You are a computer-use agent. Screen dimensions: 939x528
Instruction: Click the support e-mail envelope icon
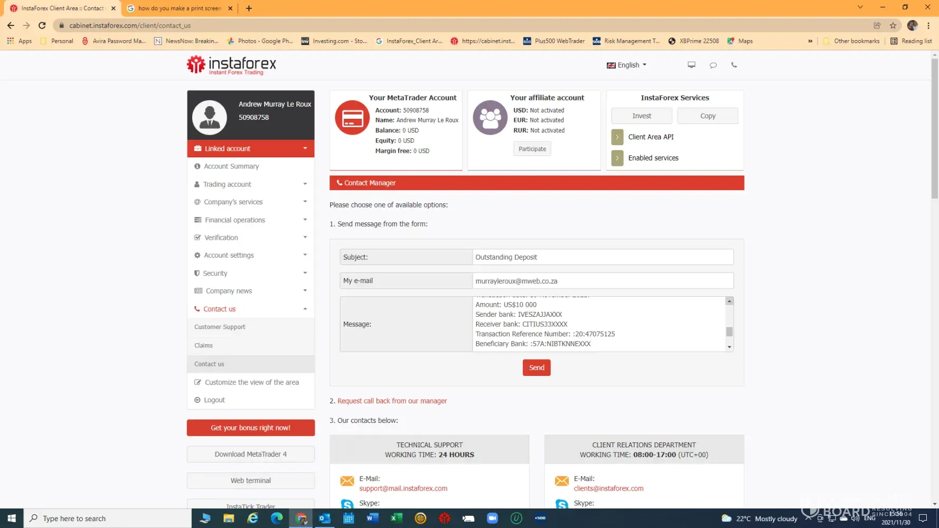[347, 481]
